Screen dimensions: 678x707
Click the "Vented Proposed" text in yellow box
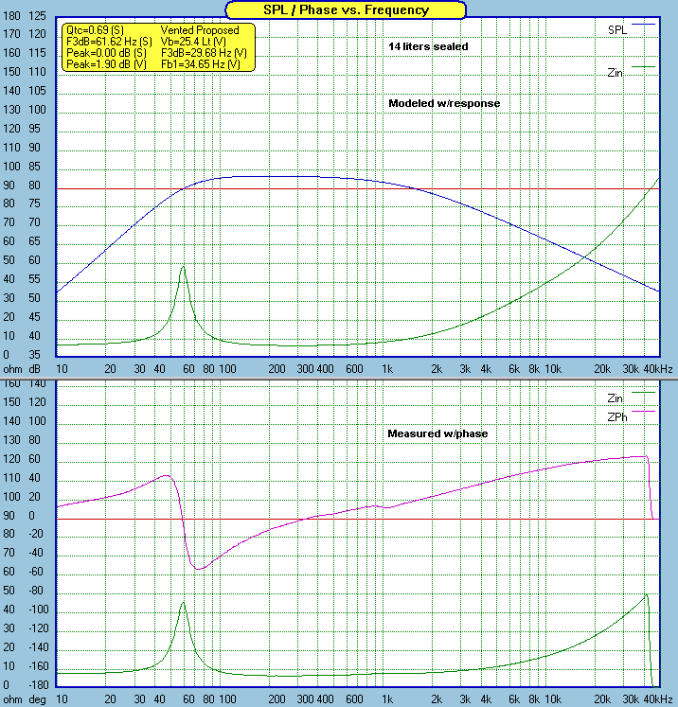(198, 31)
